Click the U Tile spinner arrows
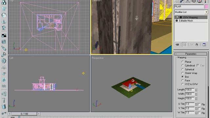 click(x=196, y=104)
